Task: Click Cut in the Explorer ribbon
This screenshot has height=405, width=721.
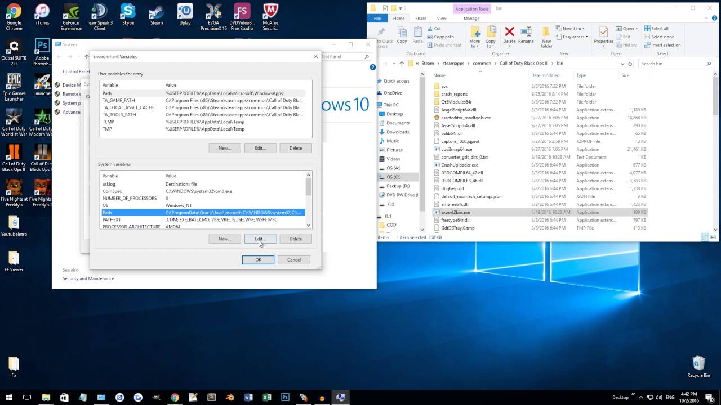Action: coord(434,29)
